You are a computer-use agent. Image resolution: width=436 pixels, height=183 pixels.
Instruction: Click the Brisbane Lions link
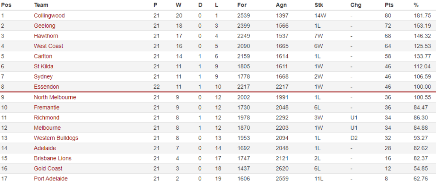tap(52, 158)
